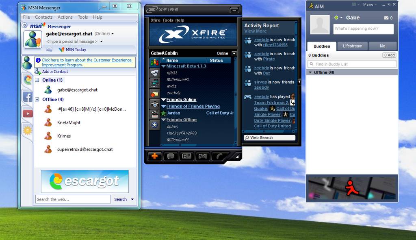Open MSN Contacts menu
The width and height of the screenshot is (416, 240).
coord(43,17)
